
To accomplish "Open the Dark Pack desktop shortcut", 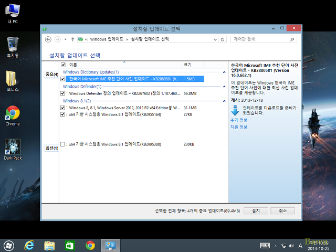I will (13, 149).
